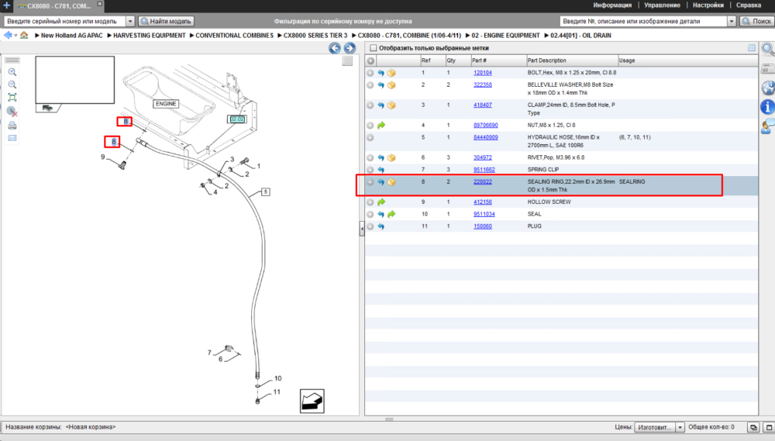The image size is (775, 441).
Task: Select callout 5 on the hose in the diagram
Action: click(x=265, y=192)
